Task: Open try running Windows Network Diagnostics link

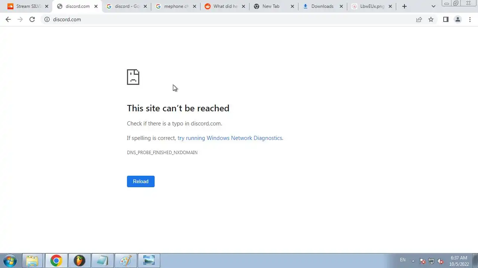Action: (230, 138)
